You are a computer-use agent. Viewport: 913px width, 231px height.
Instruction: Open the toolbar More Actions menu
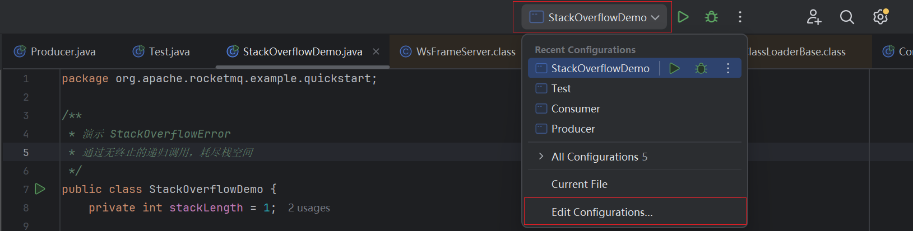click(x=740, y=17)
